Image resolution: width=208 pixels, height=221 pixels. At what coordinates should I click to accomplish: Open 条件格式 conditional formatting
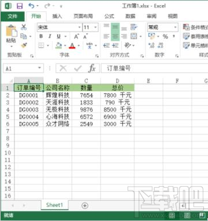(195, 27)
